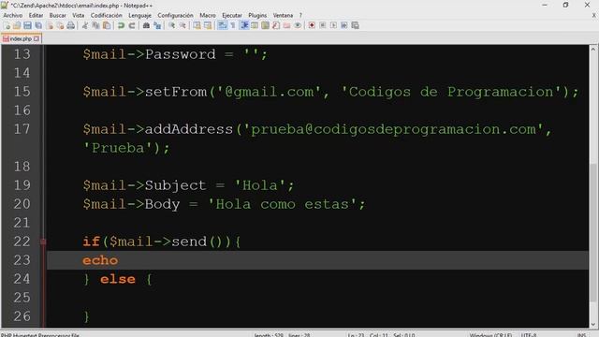Zoom out using the magnifier minus icon
Image resolution: width=599 pixels, height=337 pixels.
(183, 25)
